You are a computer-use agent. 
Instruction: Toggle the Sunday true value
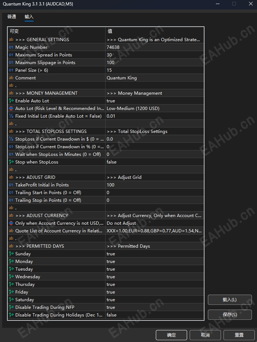click(155, 253)
